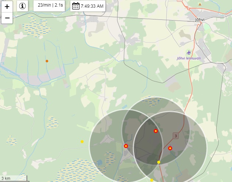Click the topmost red lightning strike marker
The width and height of the screenshot is (232, 182).
pos(156,131)
